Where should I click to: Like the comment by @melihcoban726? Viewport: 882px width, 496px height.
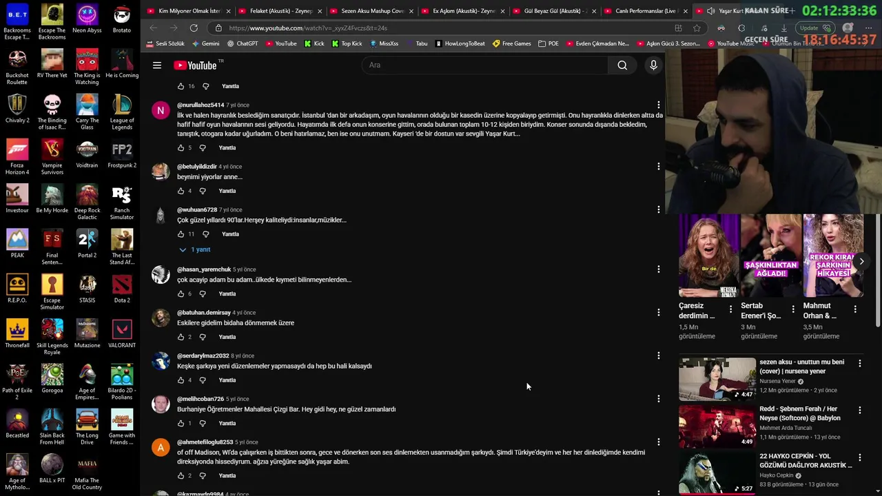(x=181, y=423)
